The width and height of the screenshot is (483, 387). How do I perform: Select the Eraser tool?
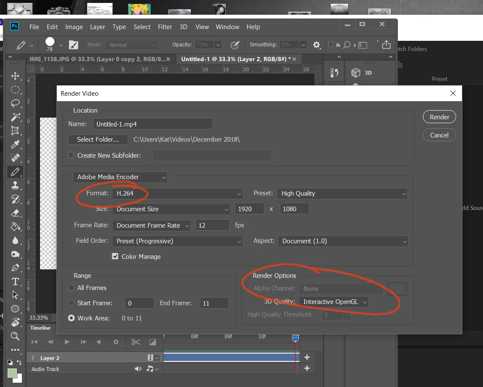point(15,213)
